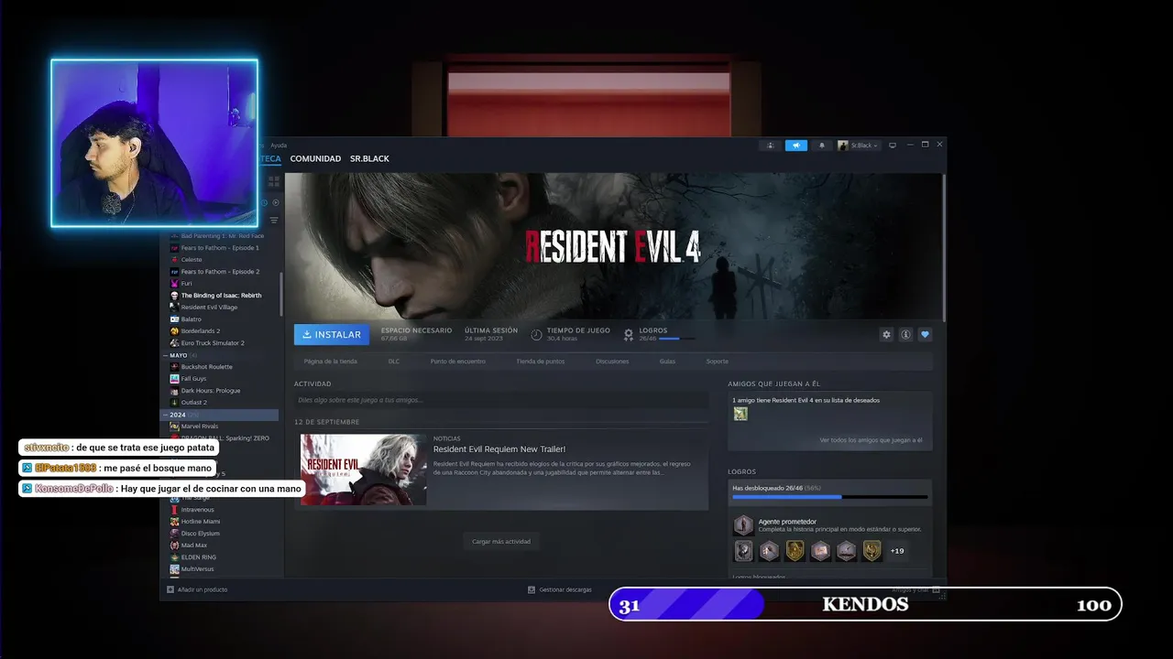
Task: Click the library sidebar scrollbar
Action: (x=281, y=293)
